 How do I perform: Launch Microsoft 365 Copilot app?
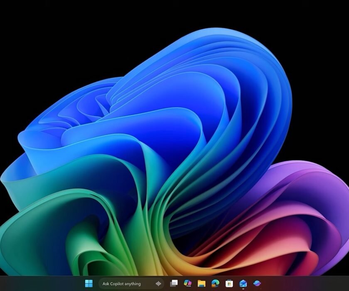click(x=188, y=284)
